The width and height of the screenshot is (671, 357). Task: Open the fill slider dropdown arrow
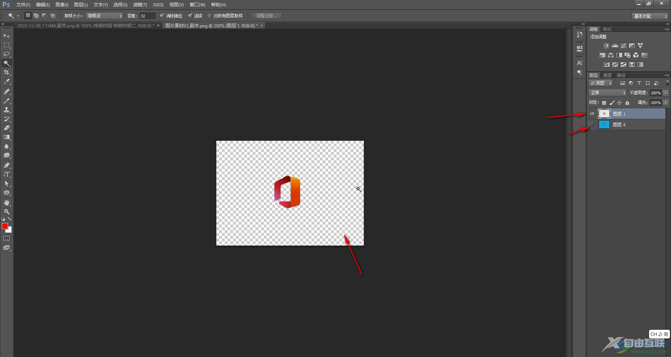(666, 103)
